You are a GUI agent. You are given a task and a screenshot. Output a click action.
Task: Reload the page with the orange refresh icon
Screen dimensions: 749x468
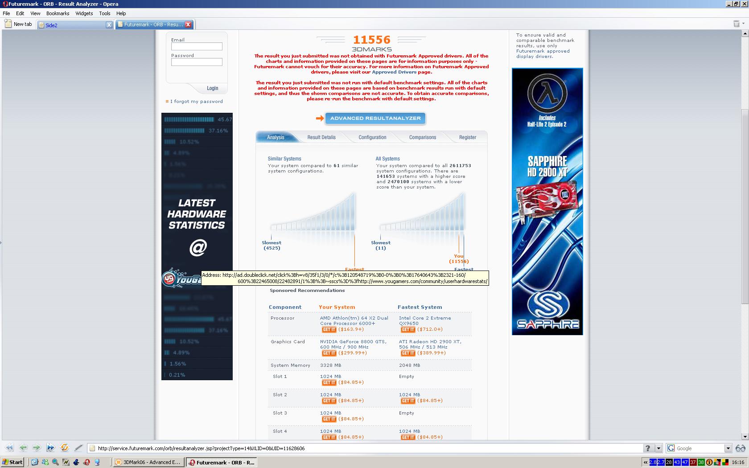click(65, 448)
